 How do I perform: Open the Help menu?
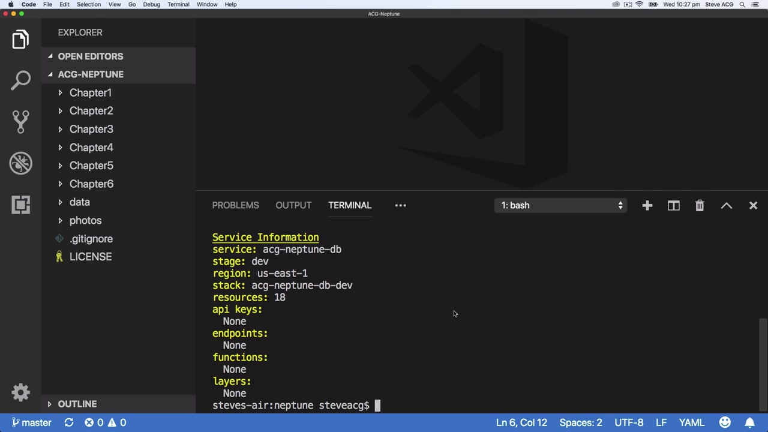point(230,4)
